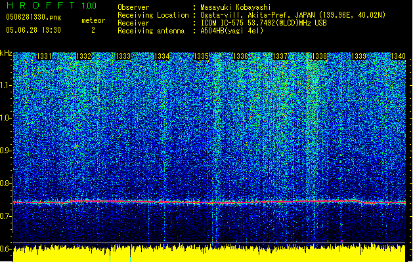Click the meteor count value 2
Image resolution: width=413 pixels, height=262 pixels.
click(93, 30)
